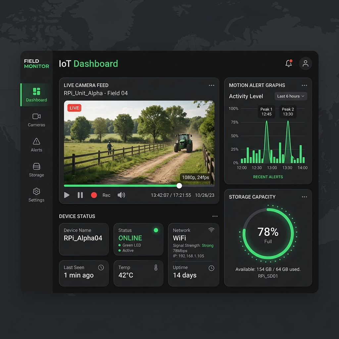This screenshot has height=339, width=339.
Task: Click the 13:42:07 / 17:21:55 timestamp
Action: pyautogui.click(x=171, y=195)
